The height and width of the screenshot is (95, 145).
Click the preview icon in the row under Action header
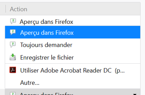pyautogui.click(x=13, y=21)
